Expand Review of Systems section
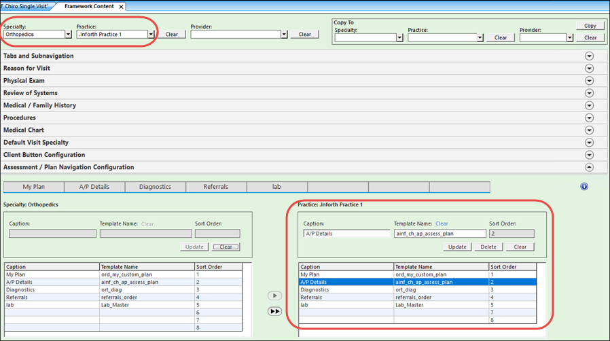The width and height of the screenshot is (610, 341). pyautogui.click(x=590, y=93)
